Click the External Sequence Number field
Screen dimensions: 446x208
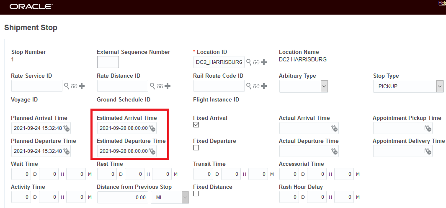coord(108,62)
